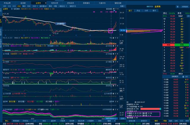Expand the chart toolbar double-chevron at right
The image size is (190, 125).
coord(125,6)
